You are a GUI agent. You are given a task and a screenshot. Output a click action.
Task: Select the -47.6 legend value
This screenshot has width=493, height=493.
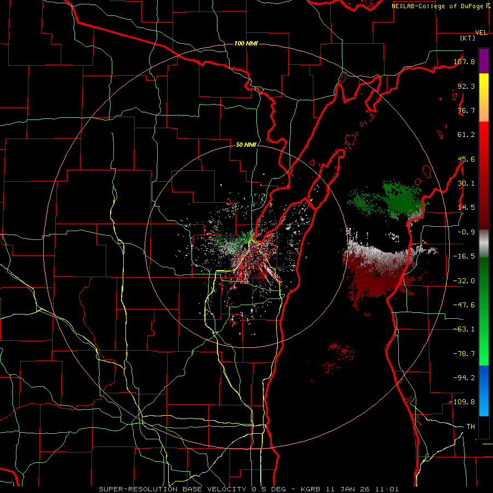[x=464, y=305]
